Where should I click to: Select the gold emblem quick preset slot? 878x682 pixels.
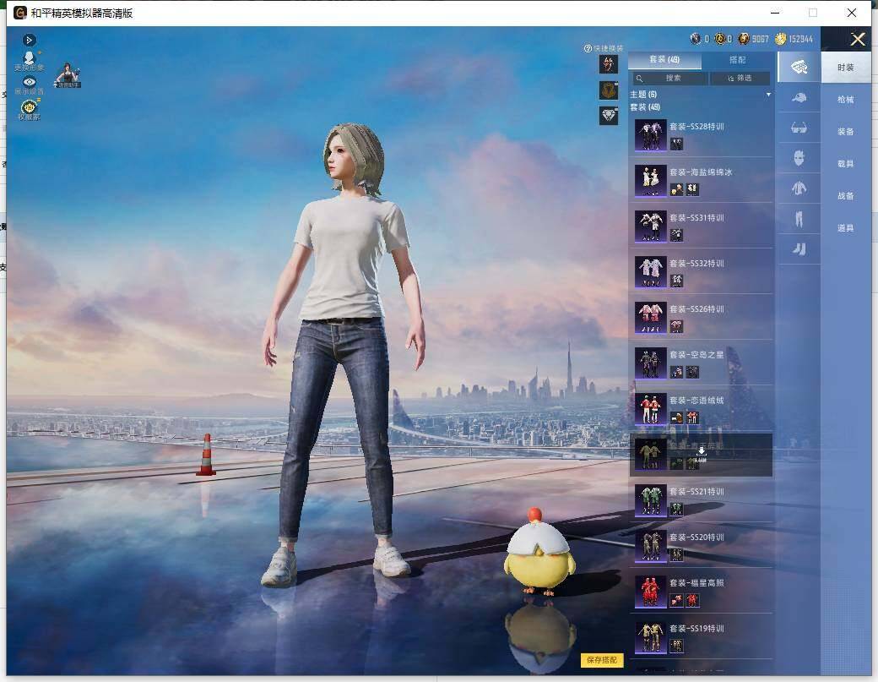(x=609, y=90)
